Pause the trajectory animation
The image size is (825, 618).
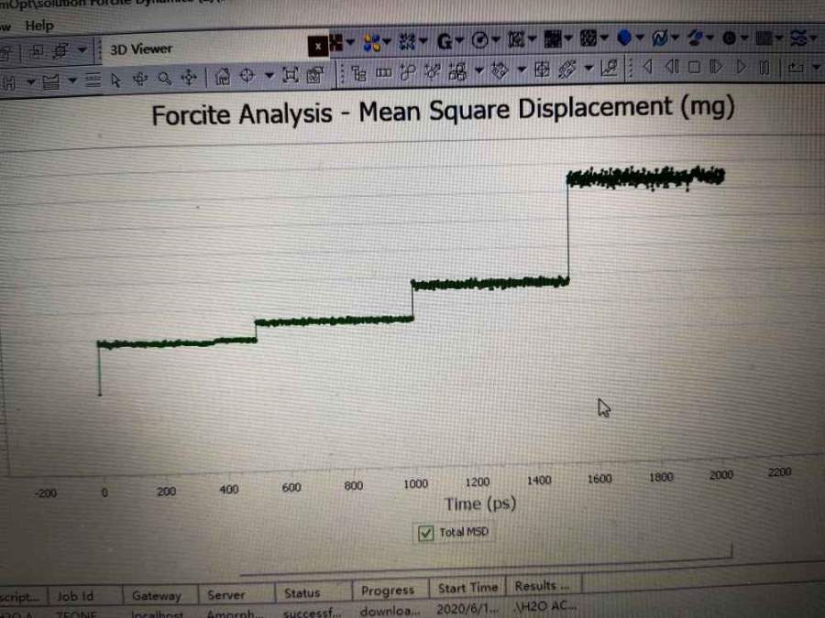click(x=764, y=67)
